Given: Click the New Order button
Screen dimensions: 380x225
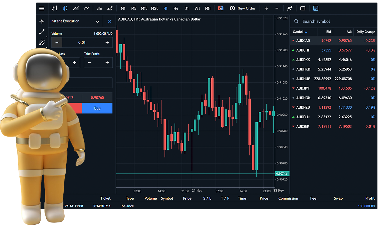Looking at the screenshot, I should point(243,8).
